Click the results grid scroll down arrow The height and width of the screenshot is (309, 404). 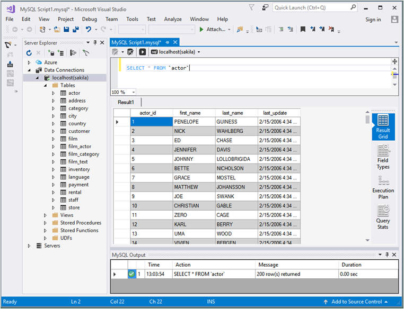tap(367, 240)
